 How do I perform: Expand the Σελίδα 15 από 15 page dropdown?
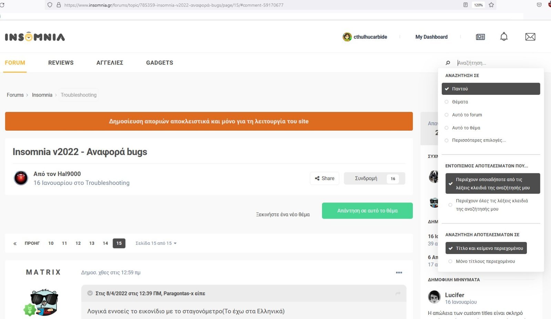coord(156,243)
